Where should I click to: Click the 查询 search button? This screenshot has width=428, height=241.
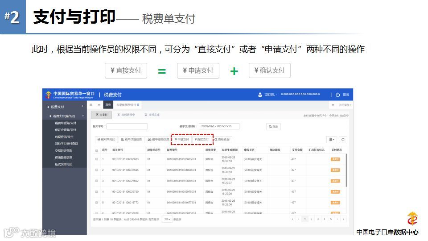tap(273, 126)
